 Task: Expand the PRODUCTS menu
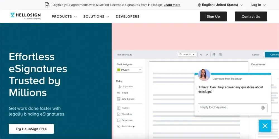64,16
